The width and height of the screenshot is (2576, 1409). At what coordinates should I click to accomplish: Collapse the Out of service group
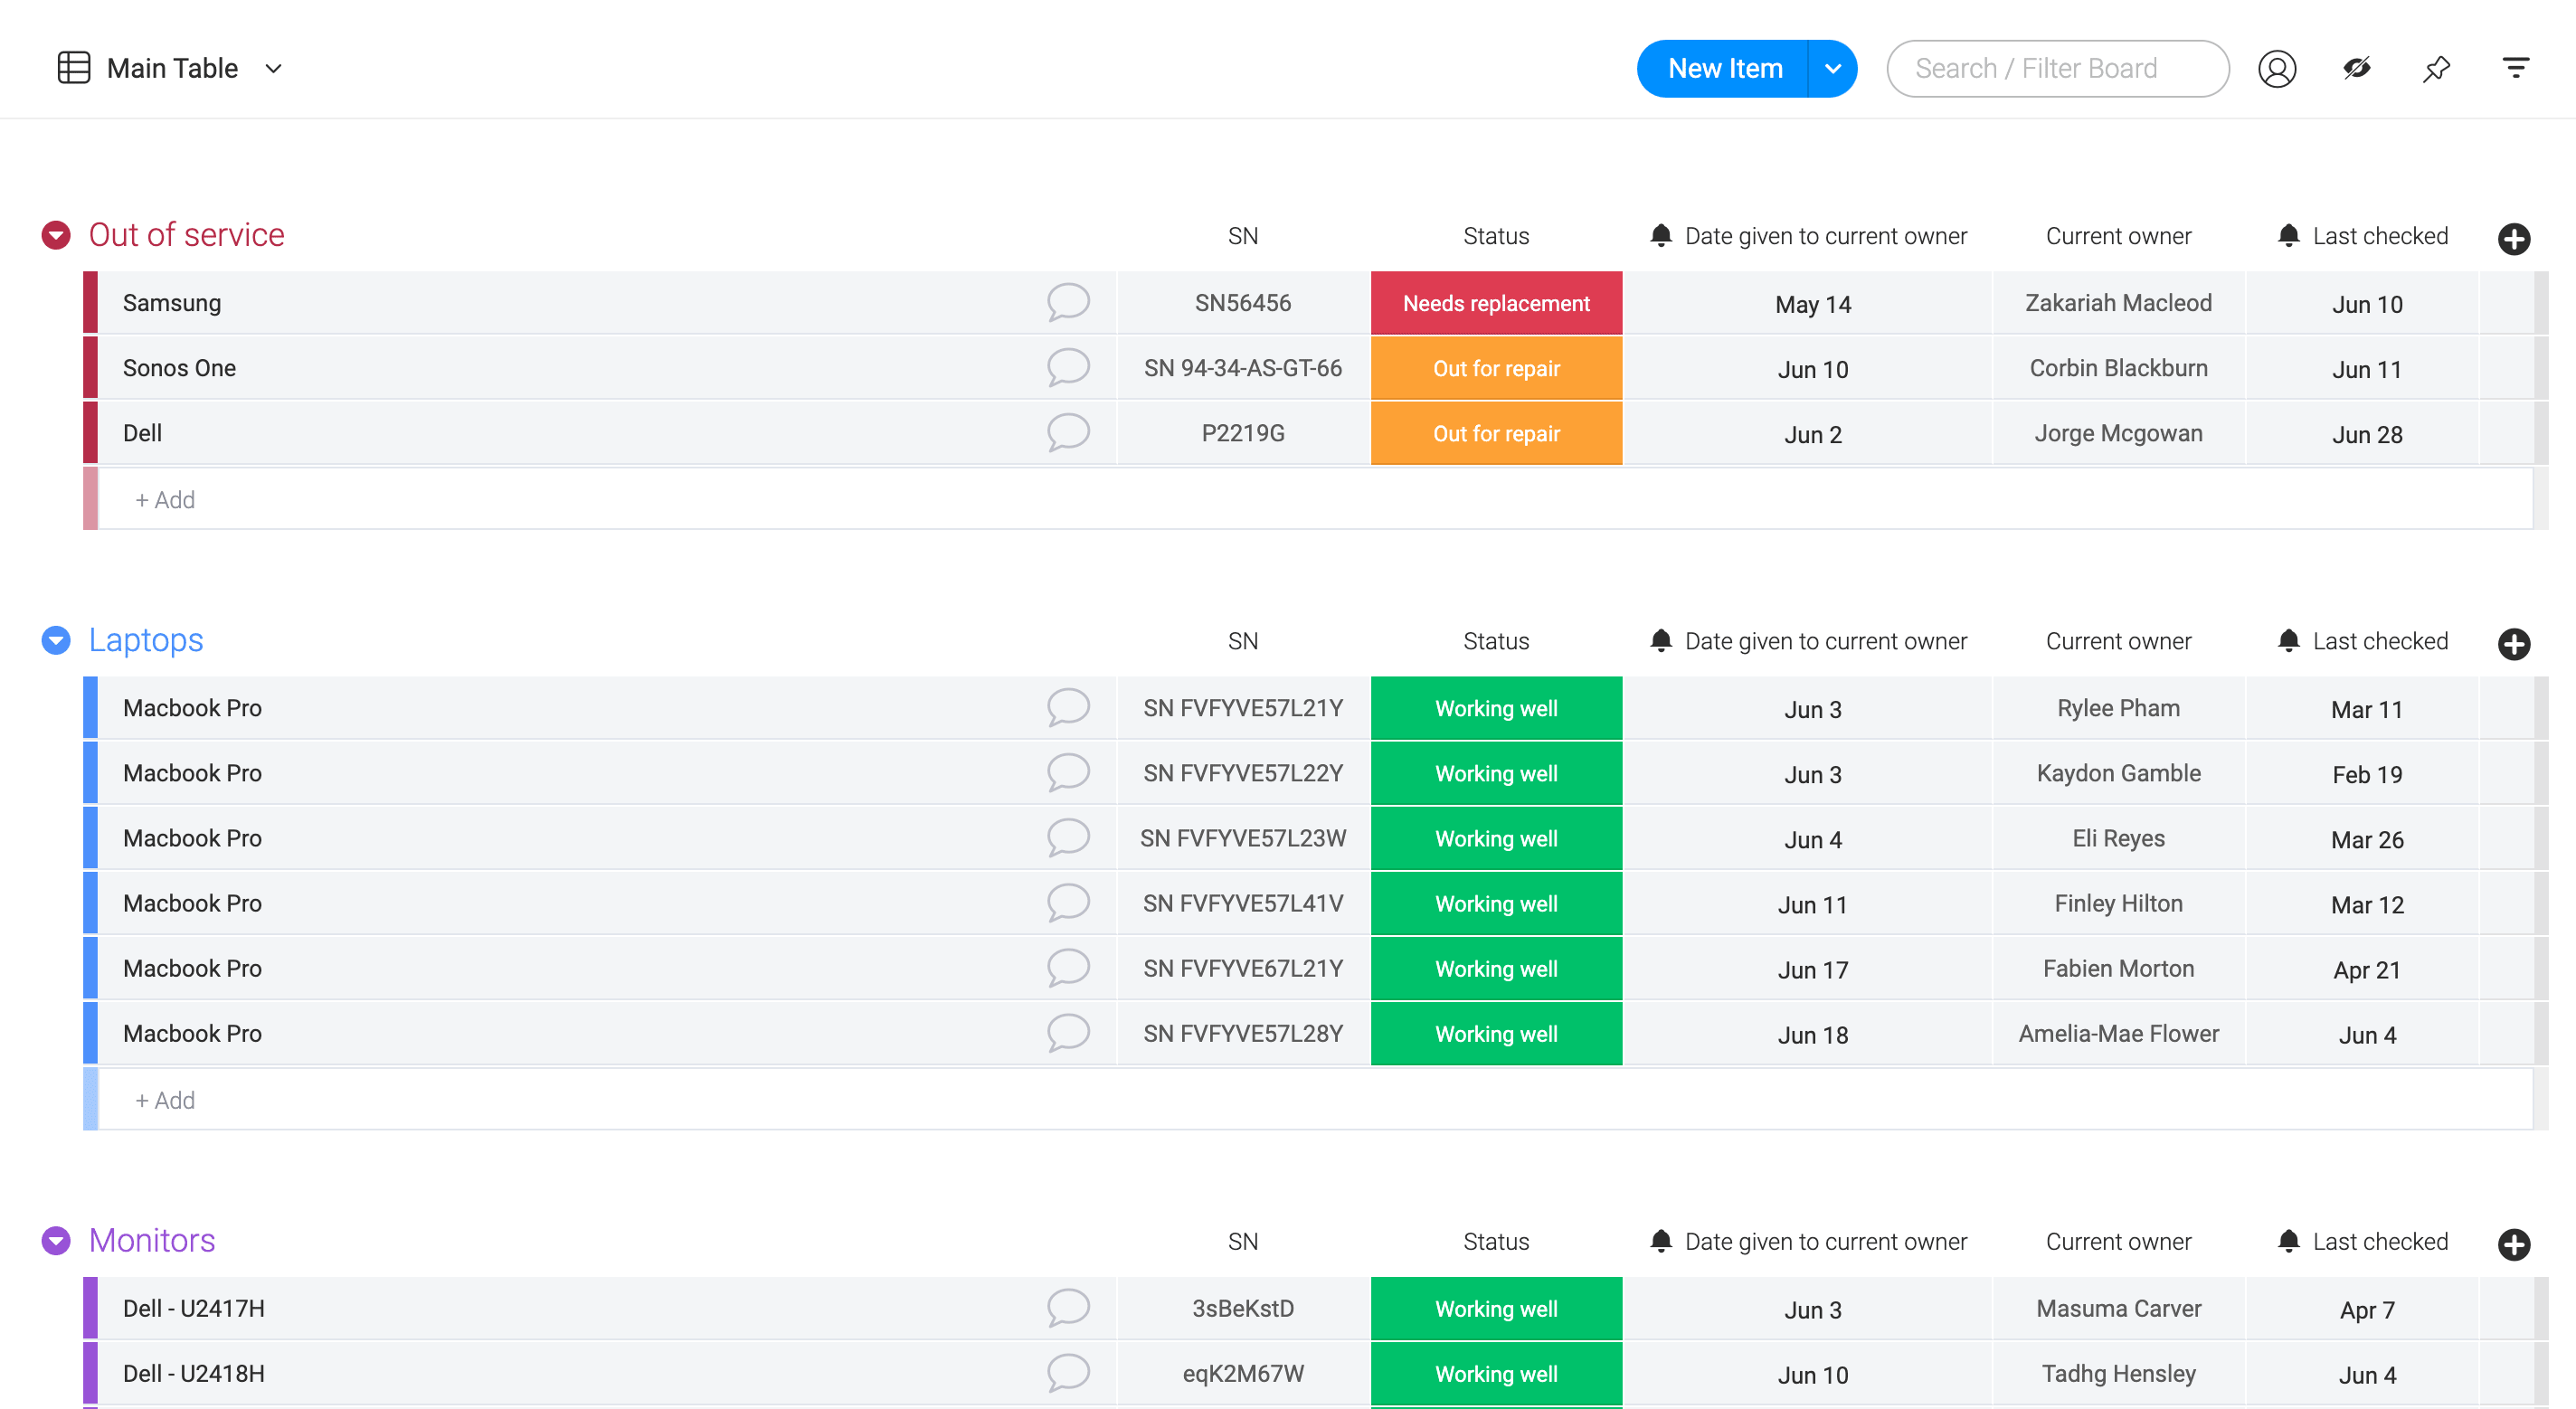click(x=56, y=235)
